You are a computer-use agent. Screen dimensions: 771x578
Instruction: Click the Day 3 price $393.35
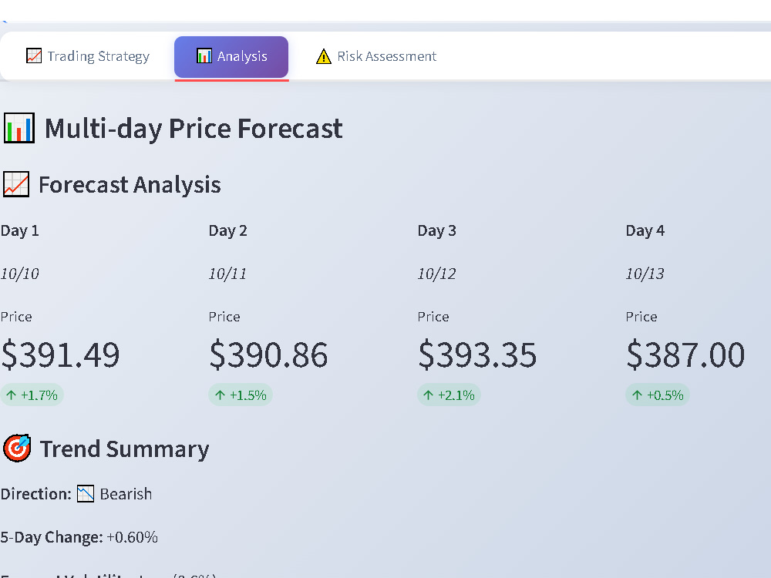[477, 355]
